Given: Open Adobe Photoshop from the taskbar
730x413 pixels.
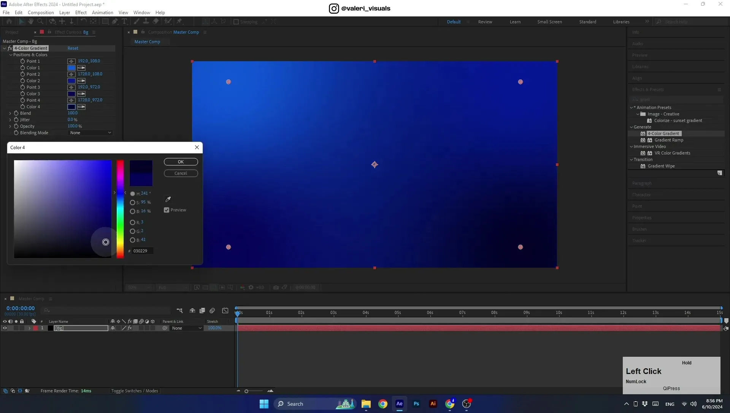Looking at the screenshot, I should (416, 404).
